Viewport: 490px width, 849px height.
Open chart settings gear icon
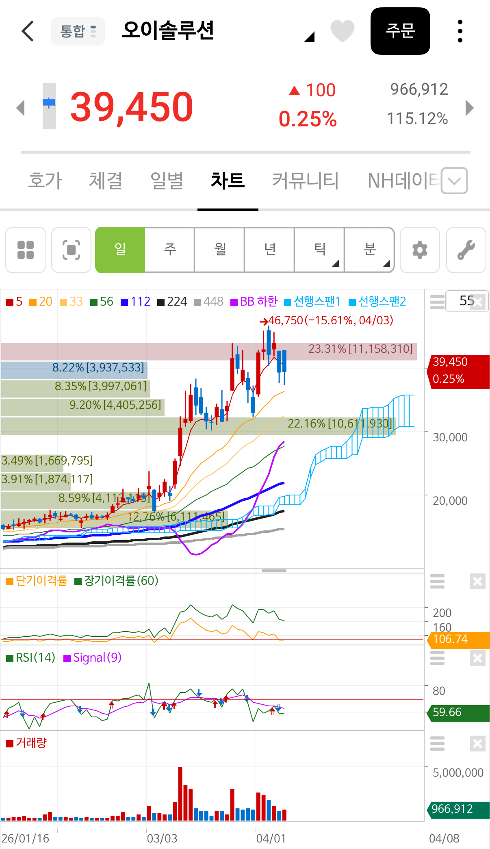pos(420,250)
